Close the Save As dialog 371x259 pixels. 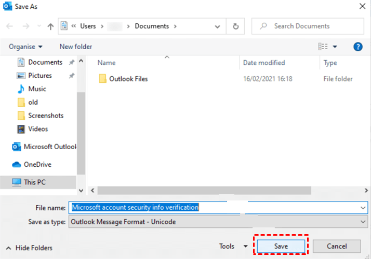tap(362, 6)
